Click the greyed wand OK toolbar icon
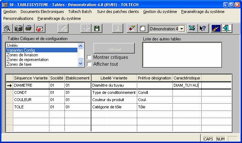The height and width of the screenshot is (143, 242). pyautogui.click(x=63, y=28)
